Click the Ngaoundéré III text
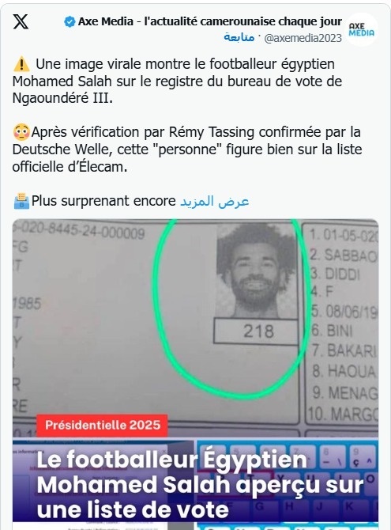Image resolution: width=391 pixels, height=530 pixels. tap(62, 98)
